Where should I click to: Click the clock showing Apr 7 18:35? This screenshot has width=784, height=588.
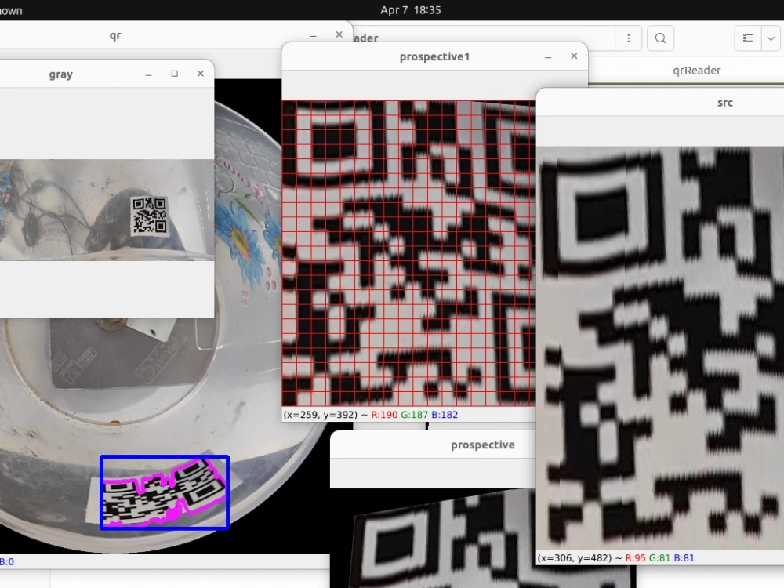point(411,10)
